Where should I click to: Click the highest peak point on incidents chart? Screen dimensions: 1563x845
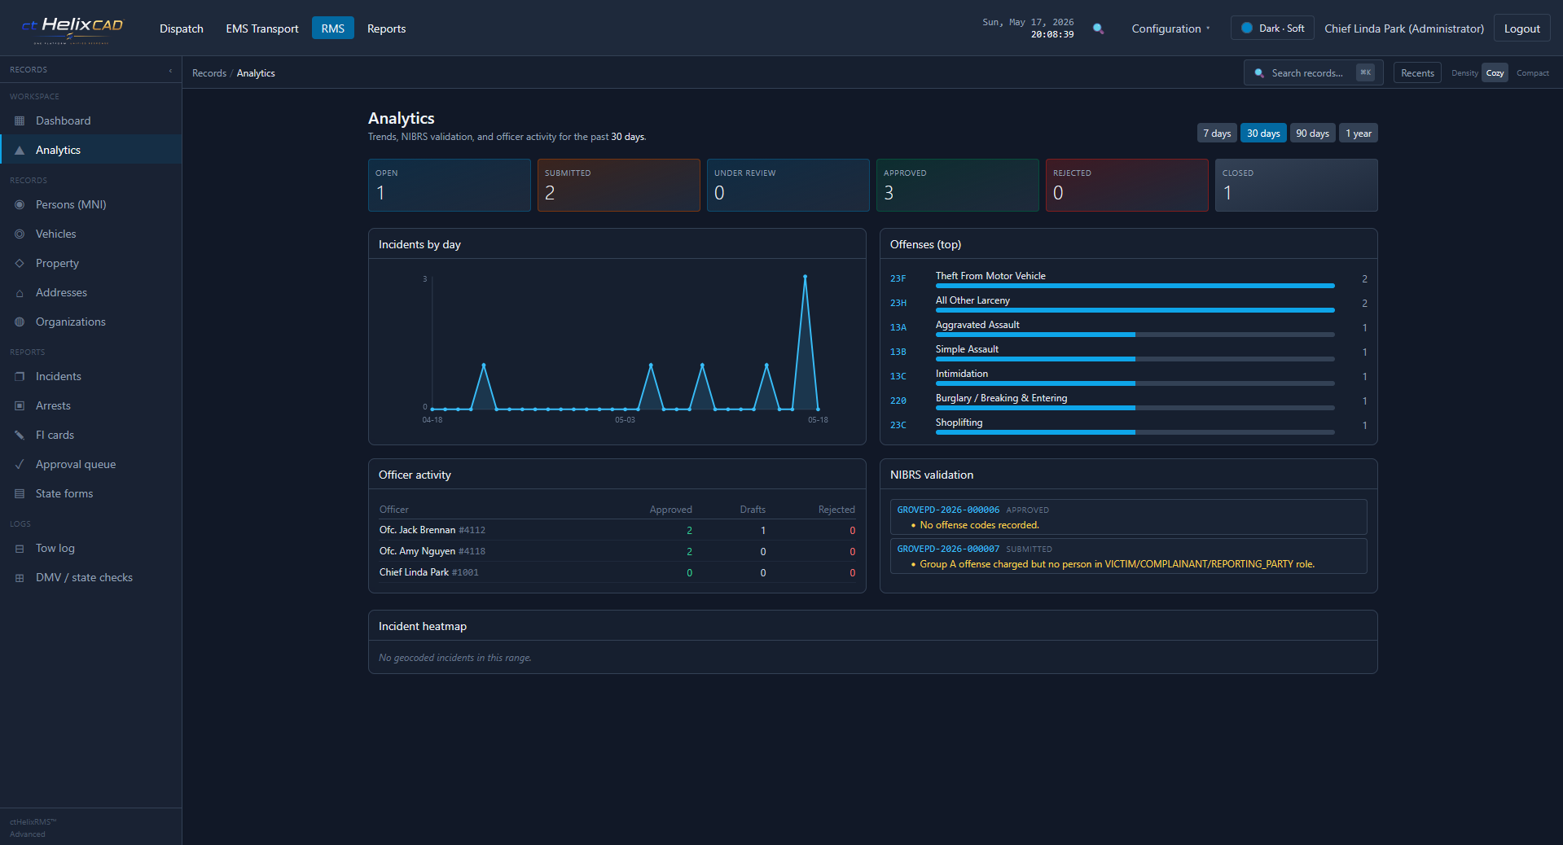coord(805,277)
